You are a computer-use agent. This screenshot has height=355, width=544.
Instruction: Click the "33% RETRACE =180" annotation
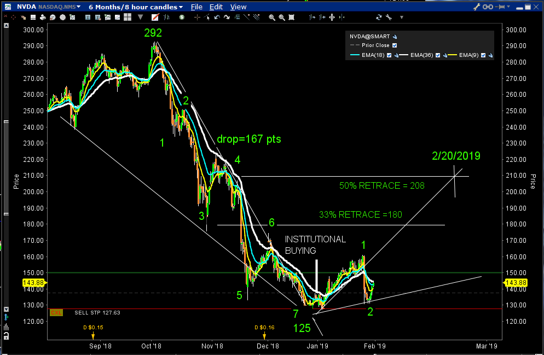point(361,214)
